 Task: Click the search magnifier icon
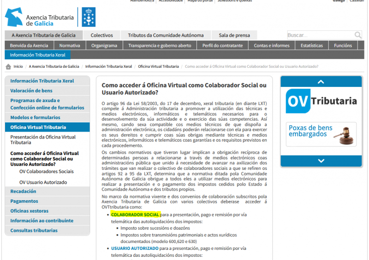tap(358, 35)
